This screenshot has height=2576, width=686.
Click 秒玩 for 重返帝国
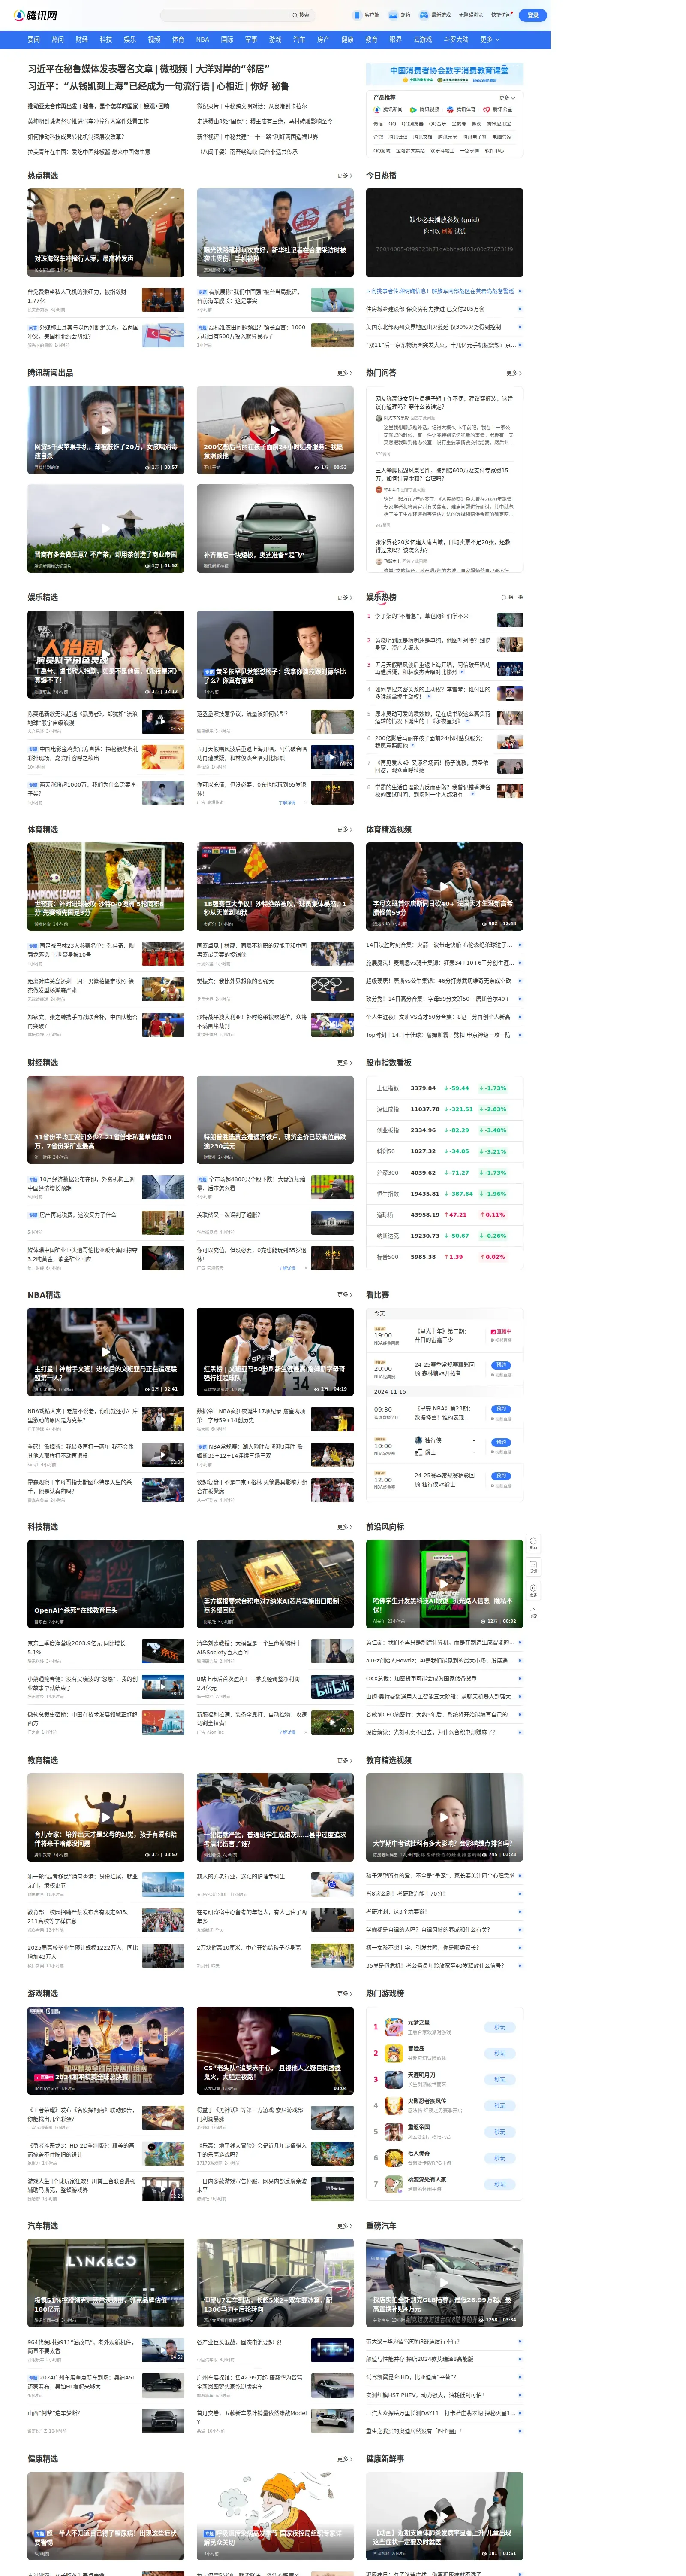[x=500, y=2132]
